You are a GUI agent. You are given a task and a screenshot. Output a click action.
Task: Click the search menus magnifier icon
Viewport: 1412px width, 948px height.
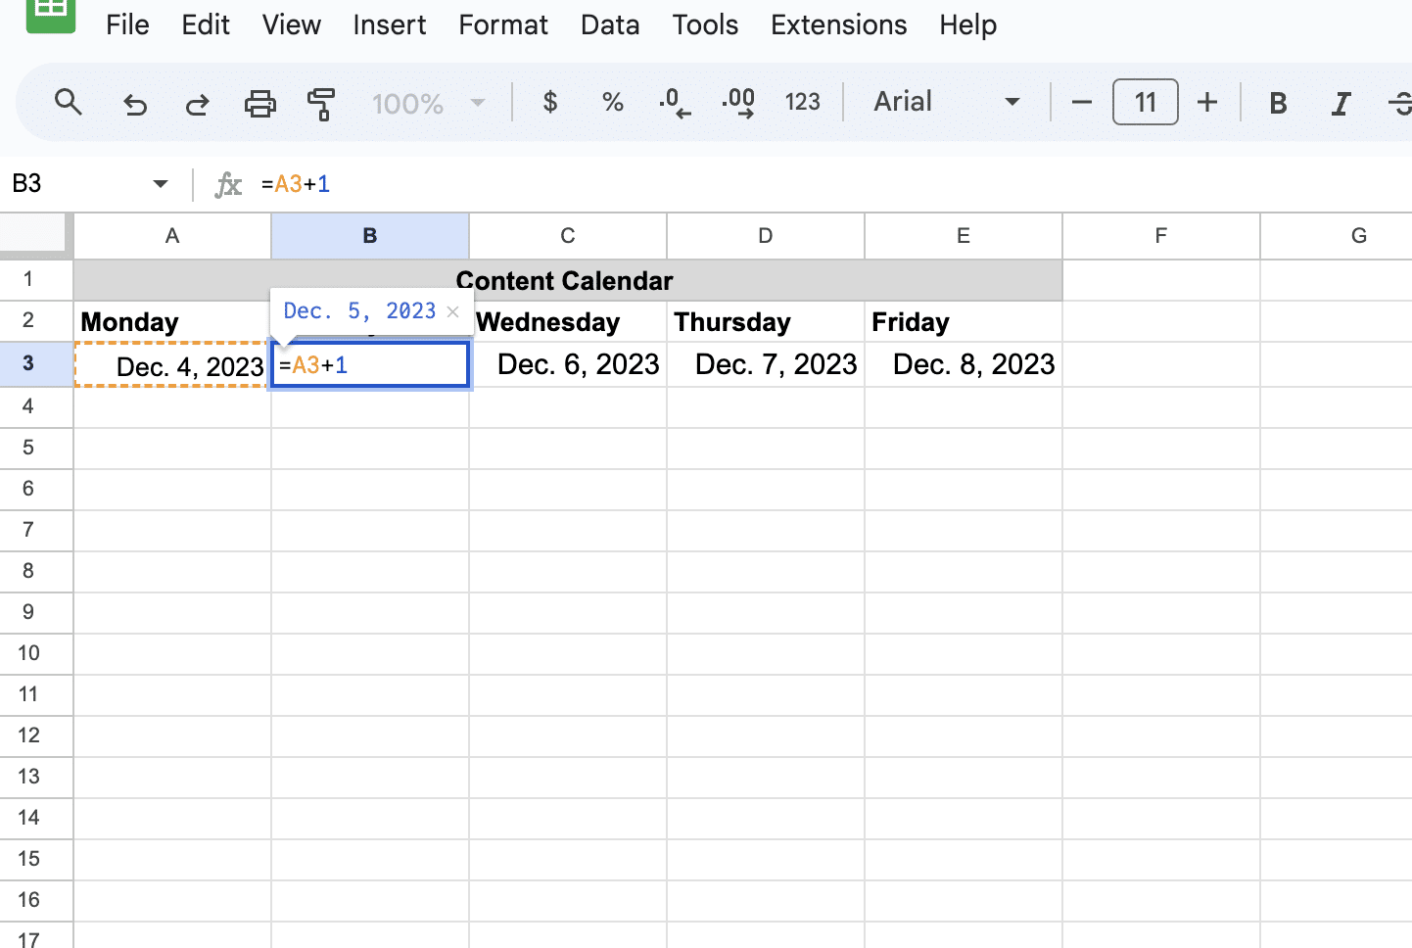pos(68,102)
